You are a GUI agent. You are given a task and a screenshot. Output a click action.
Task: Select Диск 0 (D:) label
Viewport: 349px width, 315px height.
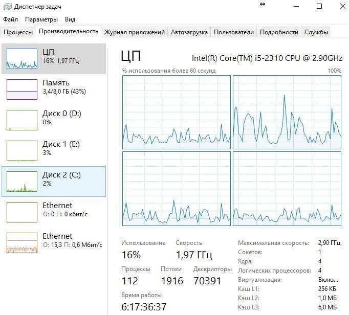pos(62,114)
